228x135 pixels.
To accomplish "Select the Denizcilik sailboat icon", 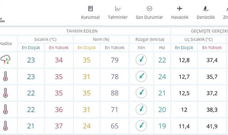I will [x=206, y=9].
